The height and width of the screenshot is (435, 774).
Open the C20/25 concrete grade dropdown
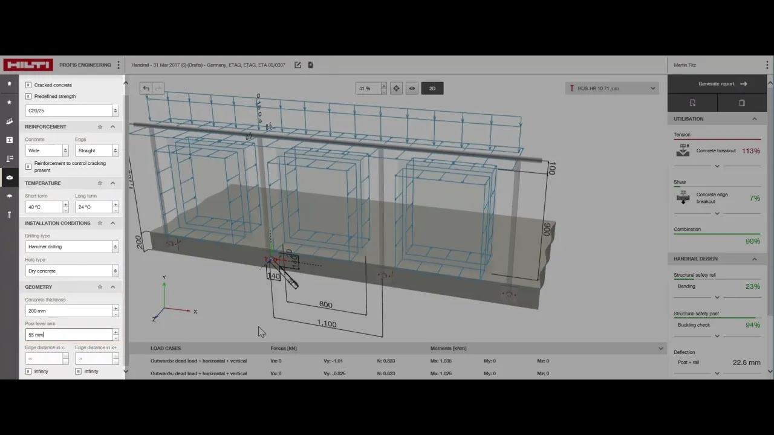click(71, 111)
